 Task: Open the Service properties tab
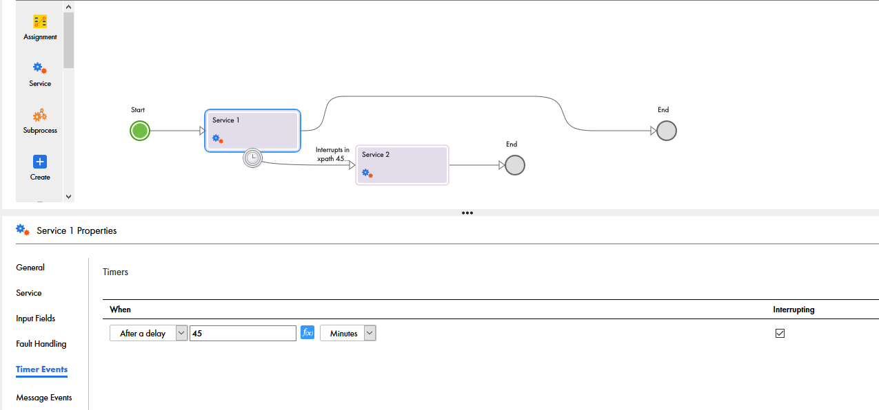(29, 293)
